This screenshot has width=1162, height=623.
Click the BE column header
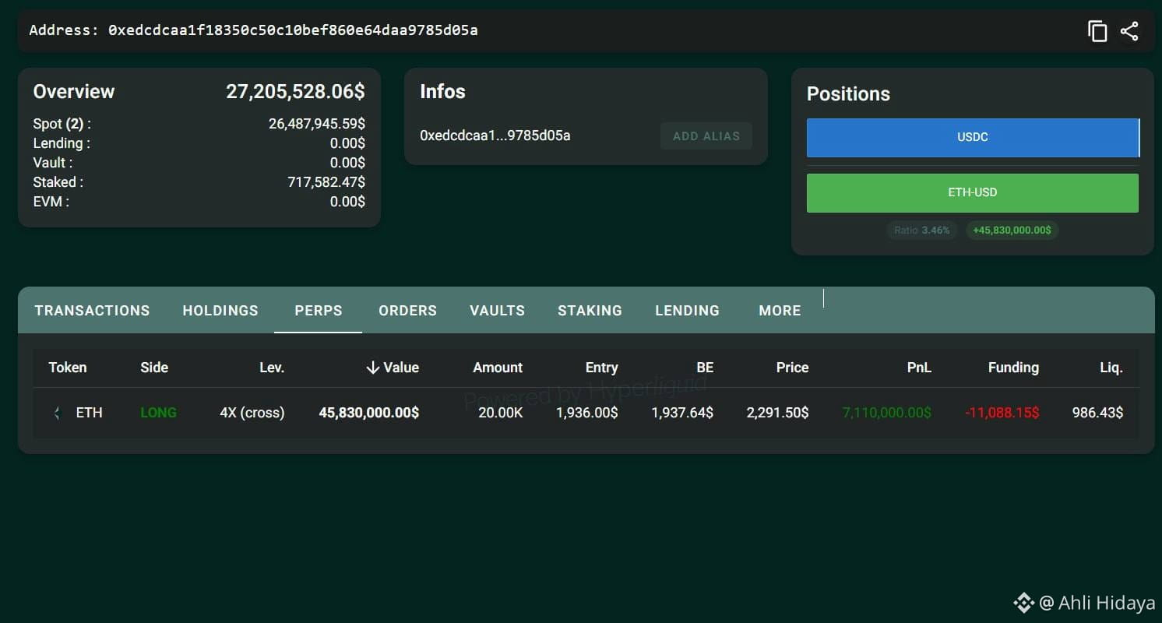click(705, 368)
